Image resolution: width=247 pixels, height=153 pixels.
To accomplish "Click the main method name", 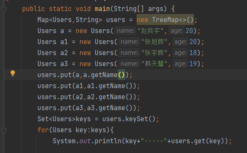I will coord(102,8).
